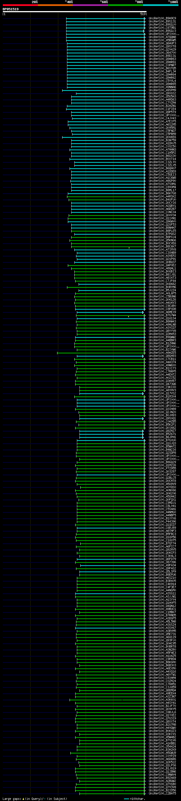Click the purple ~60% identity legend segment

pos(91,5)
